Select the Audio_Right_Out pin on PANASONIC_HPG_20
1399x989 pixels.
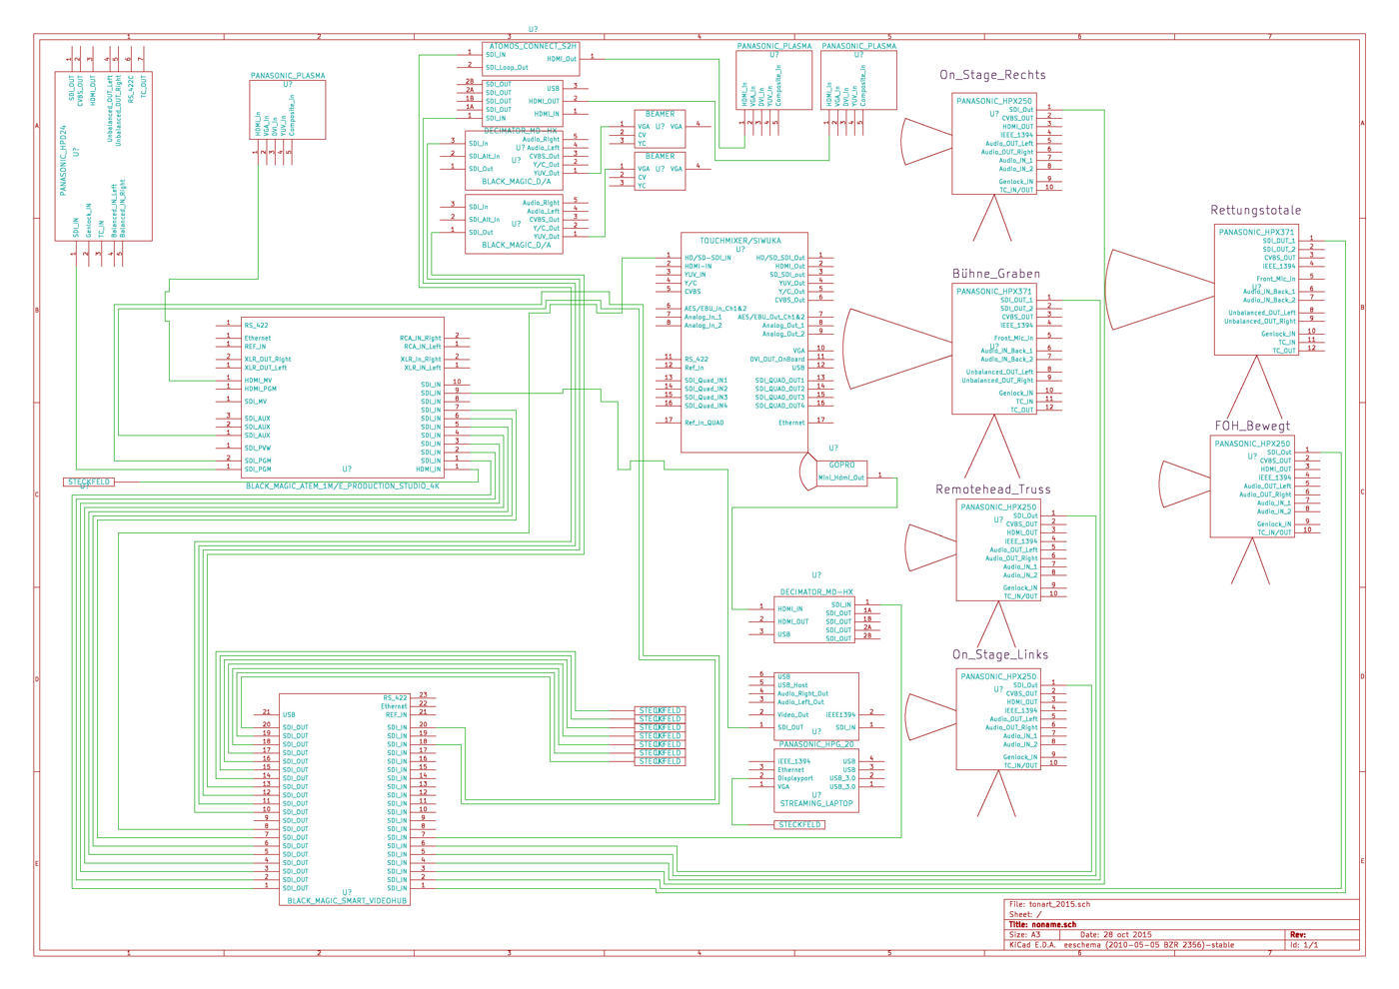(x=802, y=693)
